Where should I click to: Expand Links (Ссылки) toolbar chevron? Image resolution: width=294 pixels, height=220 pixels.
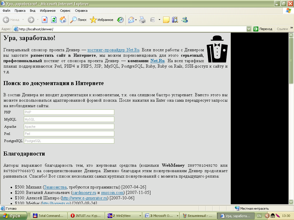[x=292, y=28]
